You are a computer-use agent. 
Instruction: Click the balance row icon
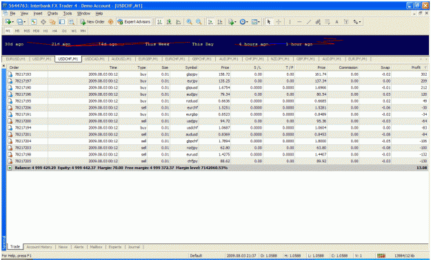point(10,168)
